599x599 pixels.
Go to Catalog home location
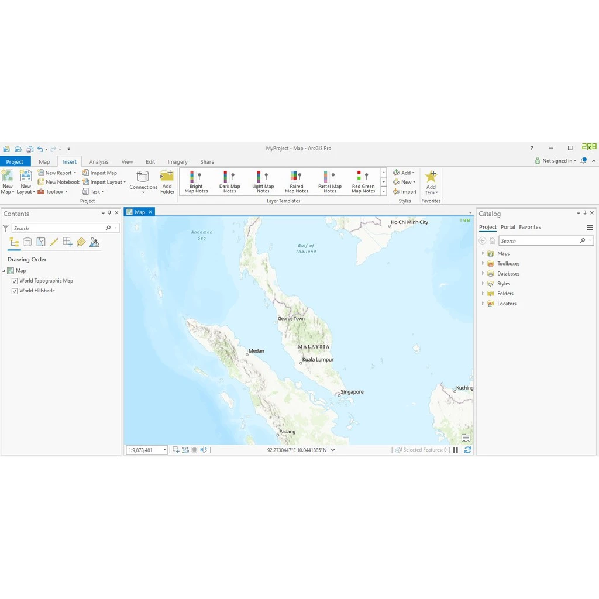pyautogui.click(x=493, y=240)
